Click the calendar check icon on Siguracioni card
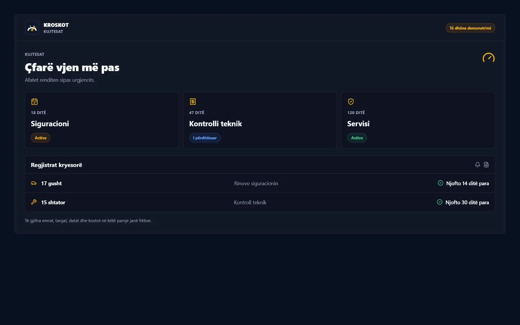Screen dimensions: 520x325 (x=35, y=101)
